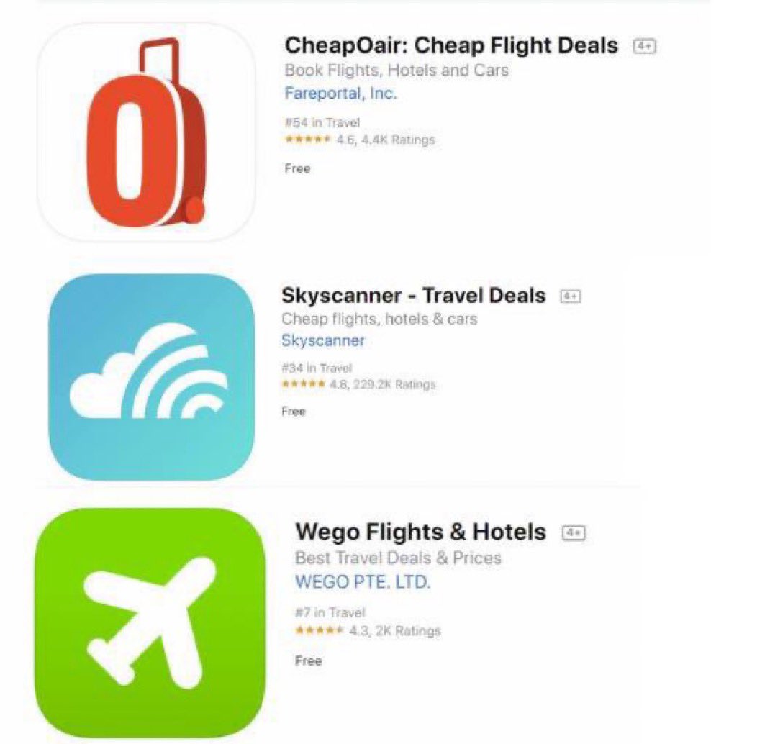Open the Wego green airplane app icon

(x=150, y=622)
